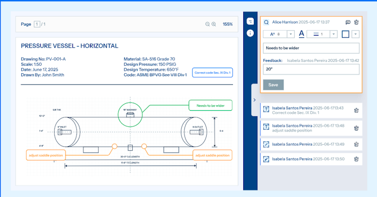
Task: Edit the Feedback field containing 20"
Action: click(311, 69)
